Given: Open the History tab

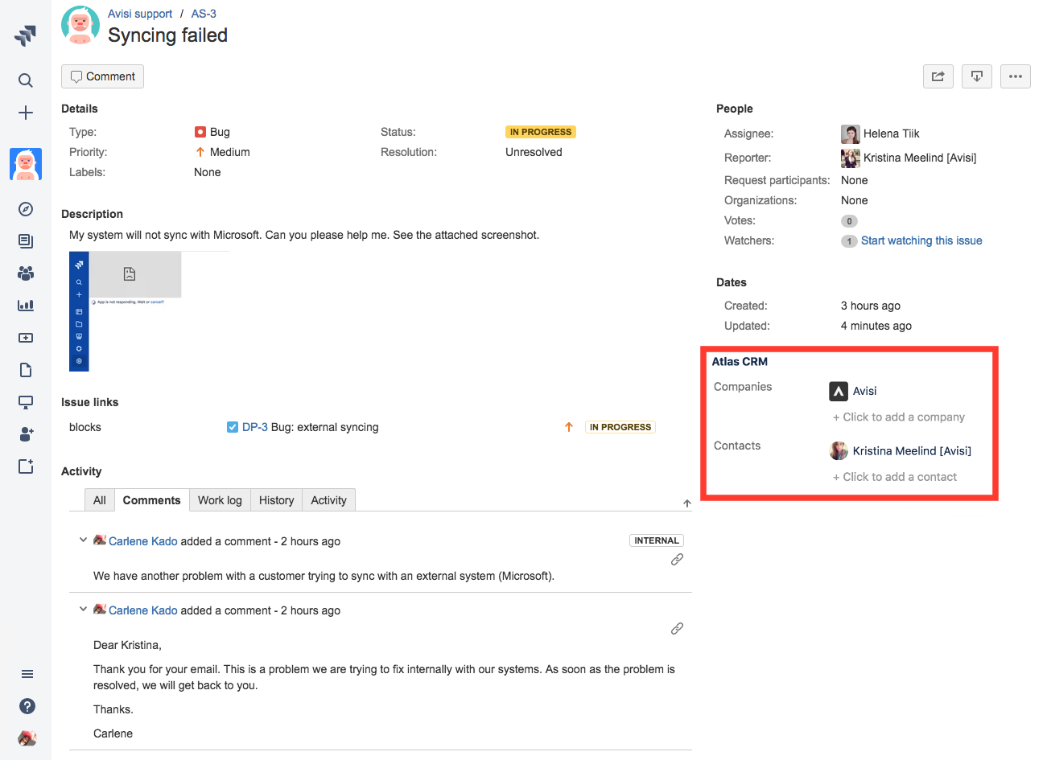Looking at the screenshot, I should pyautogui.click(x=277, y=500).
